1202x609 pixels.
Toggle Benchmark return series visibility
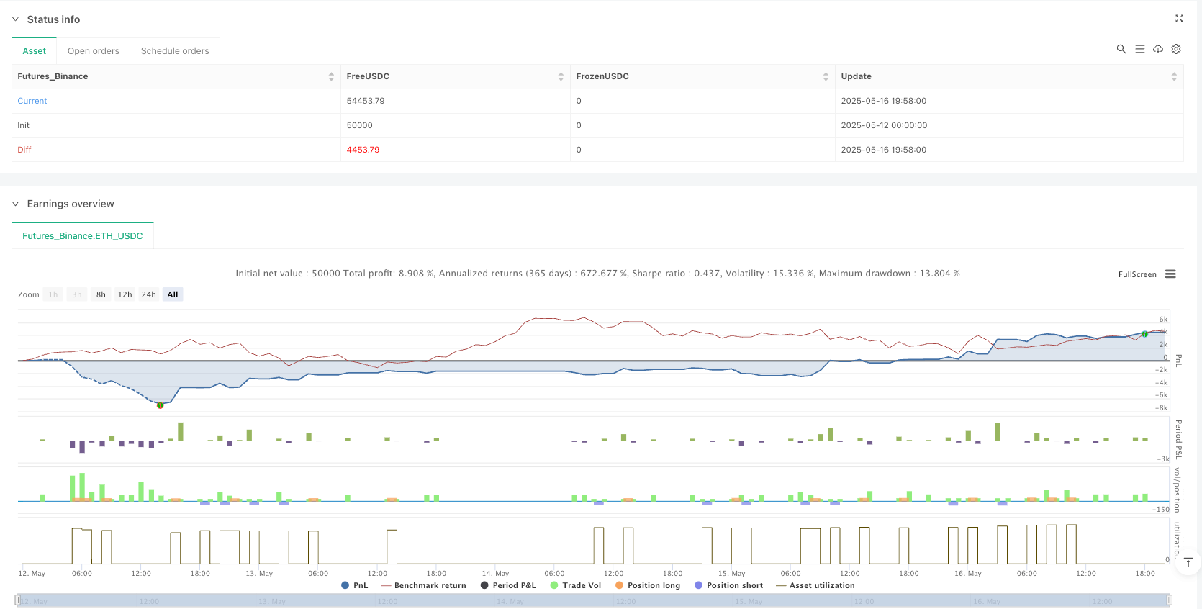pyautogui.click(x=423, y=585)
